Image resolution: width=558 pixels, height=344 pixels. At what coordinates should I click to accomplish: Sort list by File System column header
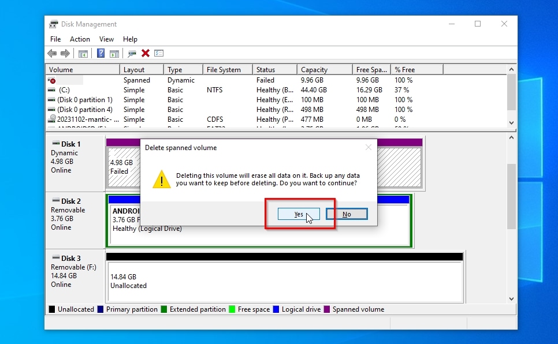[224, 70]
